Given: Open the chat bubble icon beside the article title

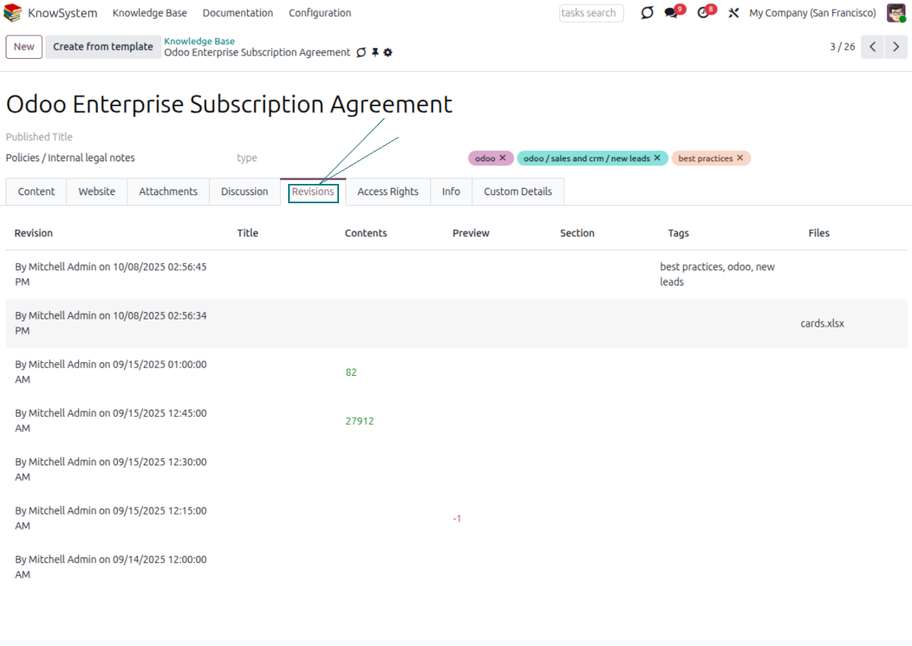Looking at the screenshot, I should (362, 52).
